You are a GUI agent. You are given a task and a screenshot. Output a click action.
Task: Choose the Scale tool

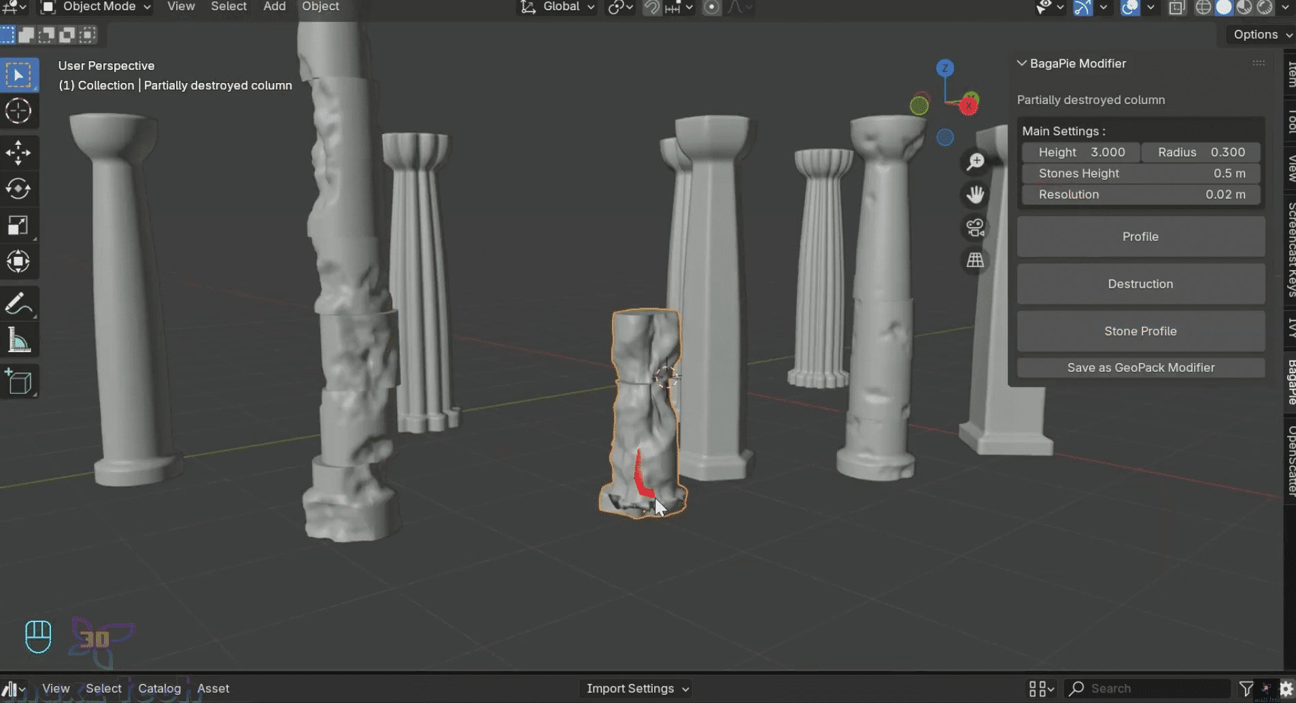18,225
